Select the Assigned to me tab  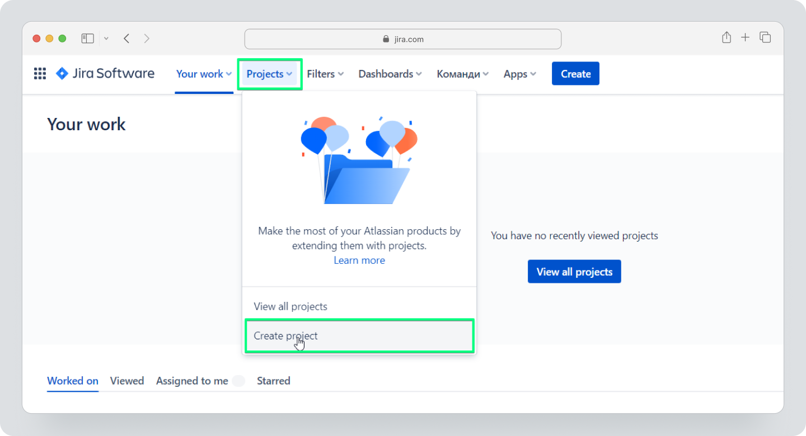(x=192, y=381)
